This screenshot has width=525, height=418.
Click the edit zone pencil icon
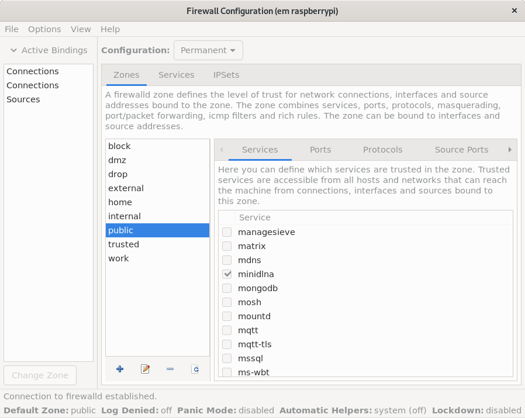coord(145,369)
